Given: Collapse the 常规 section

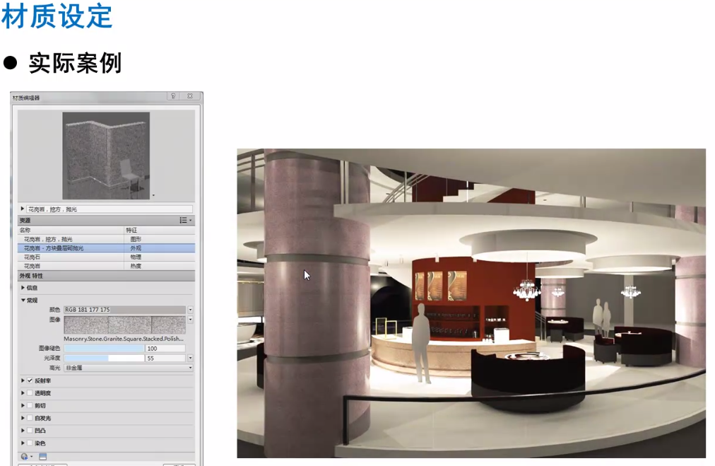Looking at the screenshot, I should (23, 300).
